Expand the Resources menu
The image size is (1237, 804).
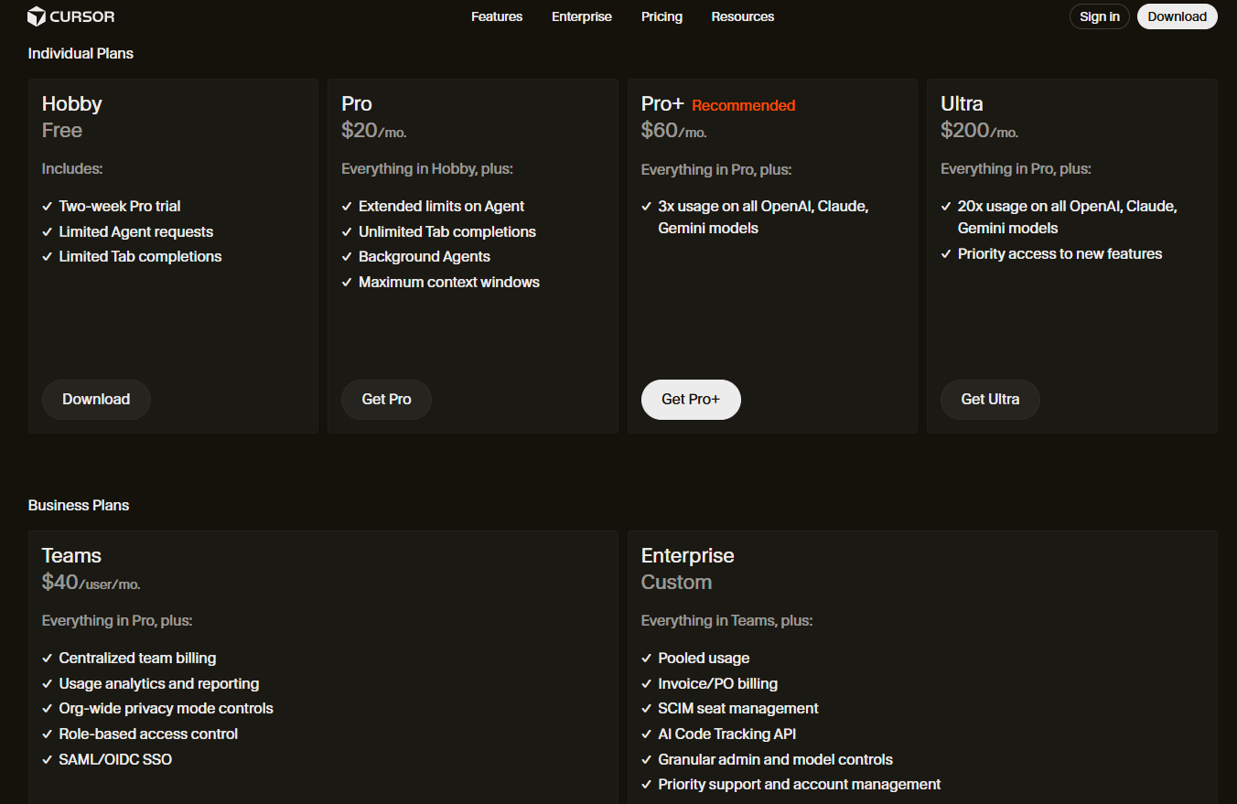(x=742, y=16)
